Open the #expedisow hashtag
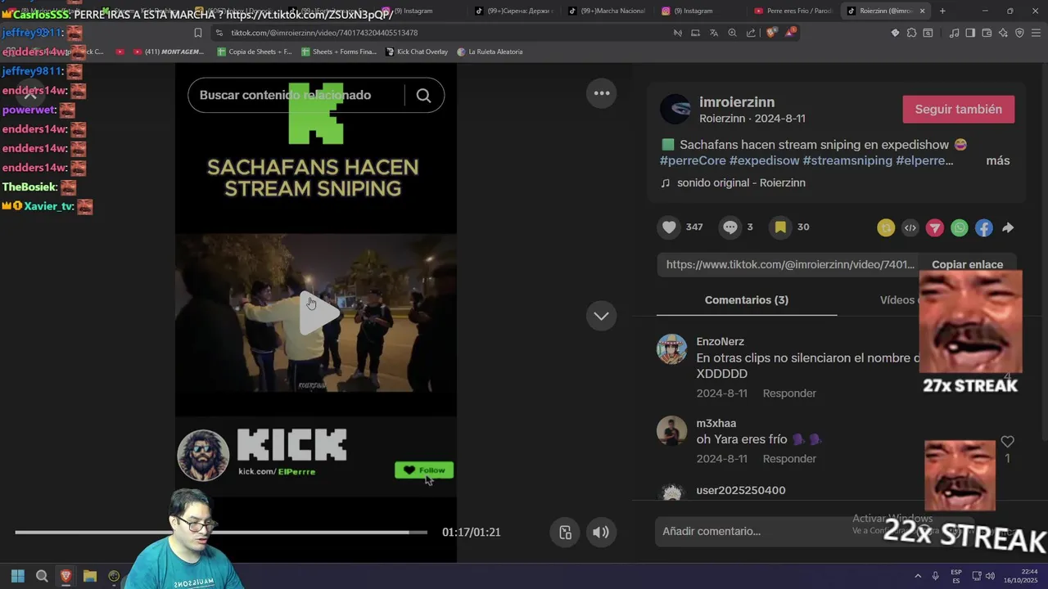This screenshot has height=589, width=1048. point(764,160)
